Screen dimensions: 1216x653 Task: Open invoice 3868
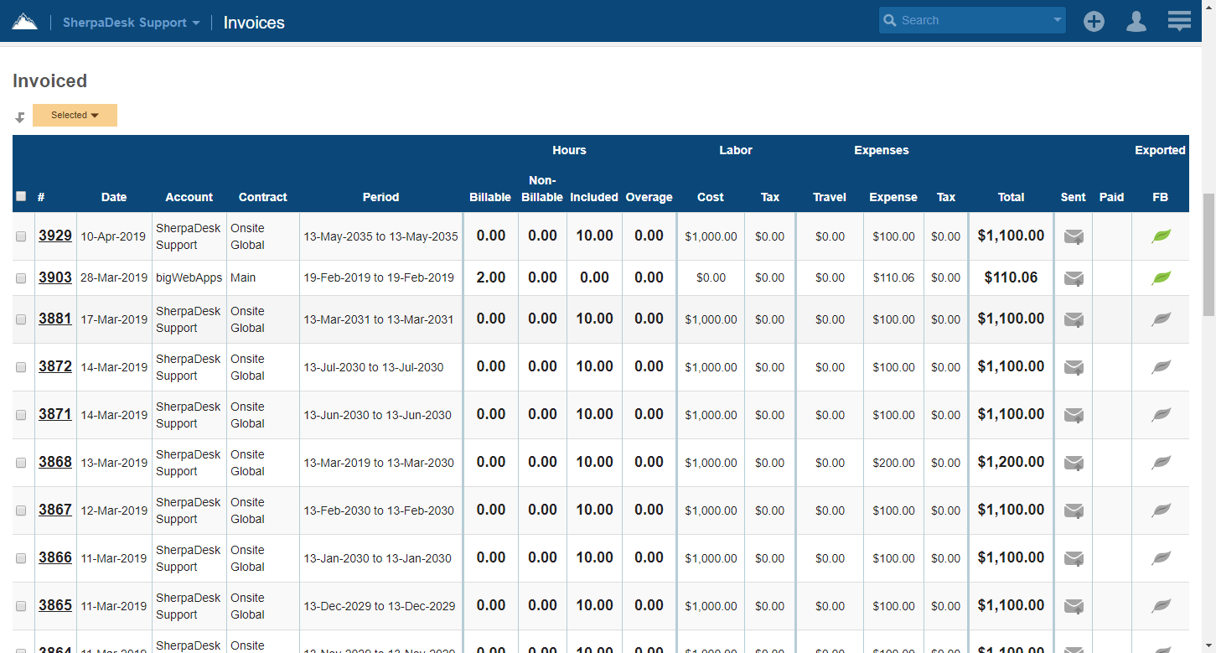point(55,462)
